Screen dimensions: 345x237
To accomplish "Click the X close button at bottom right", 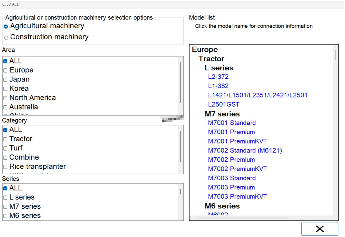I will [x=320, y=229].
